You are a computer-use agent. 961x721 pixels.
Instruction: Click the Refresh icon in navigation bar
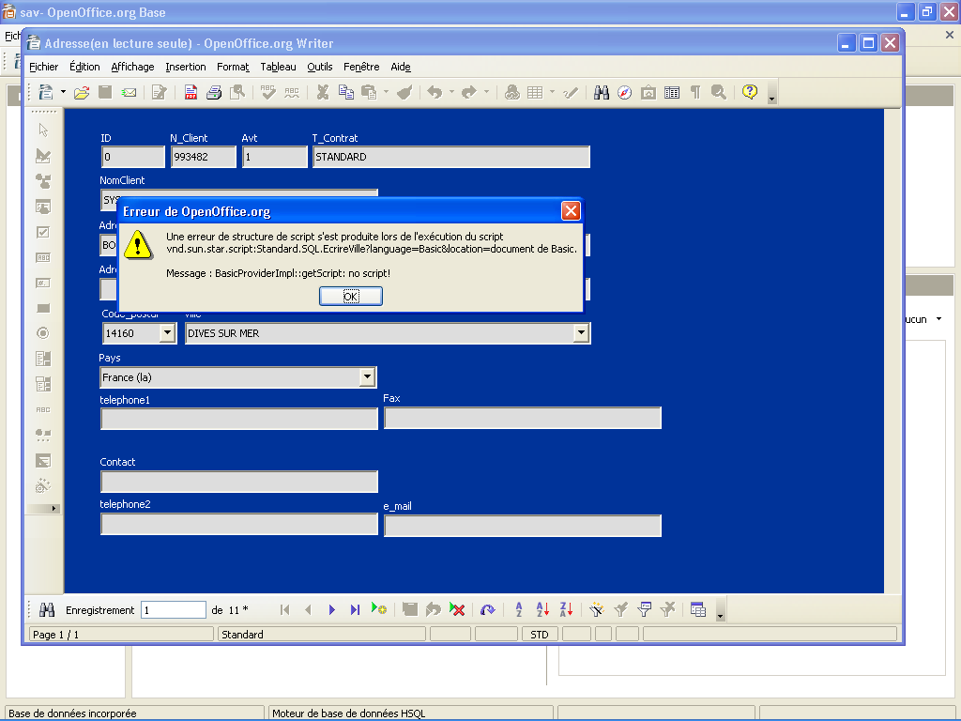(487, 609)
